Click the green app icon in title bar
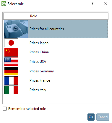This screenshot has height=123, width=112. (x=4, y=4)
